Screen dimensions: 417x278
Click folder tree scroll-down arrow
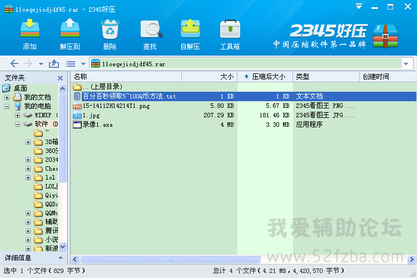pyautogui.click(x=62, y=247)
